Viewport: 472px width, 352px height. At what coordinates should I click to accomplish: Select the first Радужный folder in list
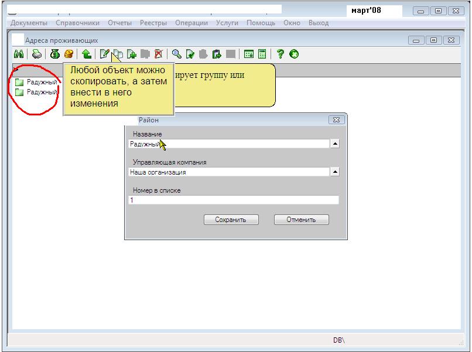point(36,82)
